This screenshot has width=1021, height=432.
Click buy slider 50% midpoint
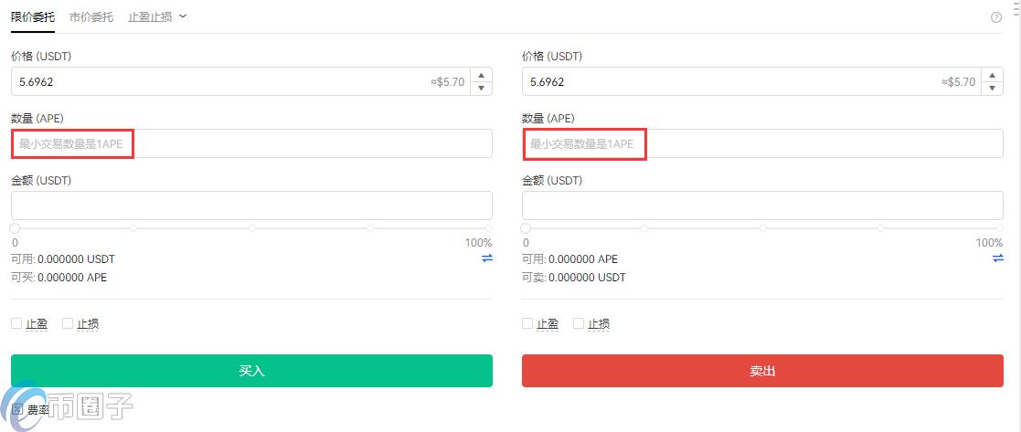click(252, 228)
